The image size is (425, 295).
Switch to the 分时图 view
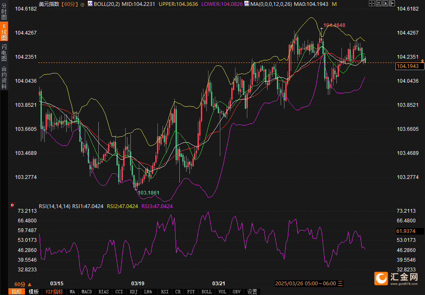pyautogui.click(x=4, y=11)
